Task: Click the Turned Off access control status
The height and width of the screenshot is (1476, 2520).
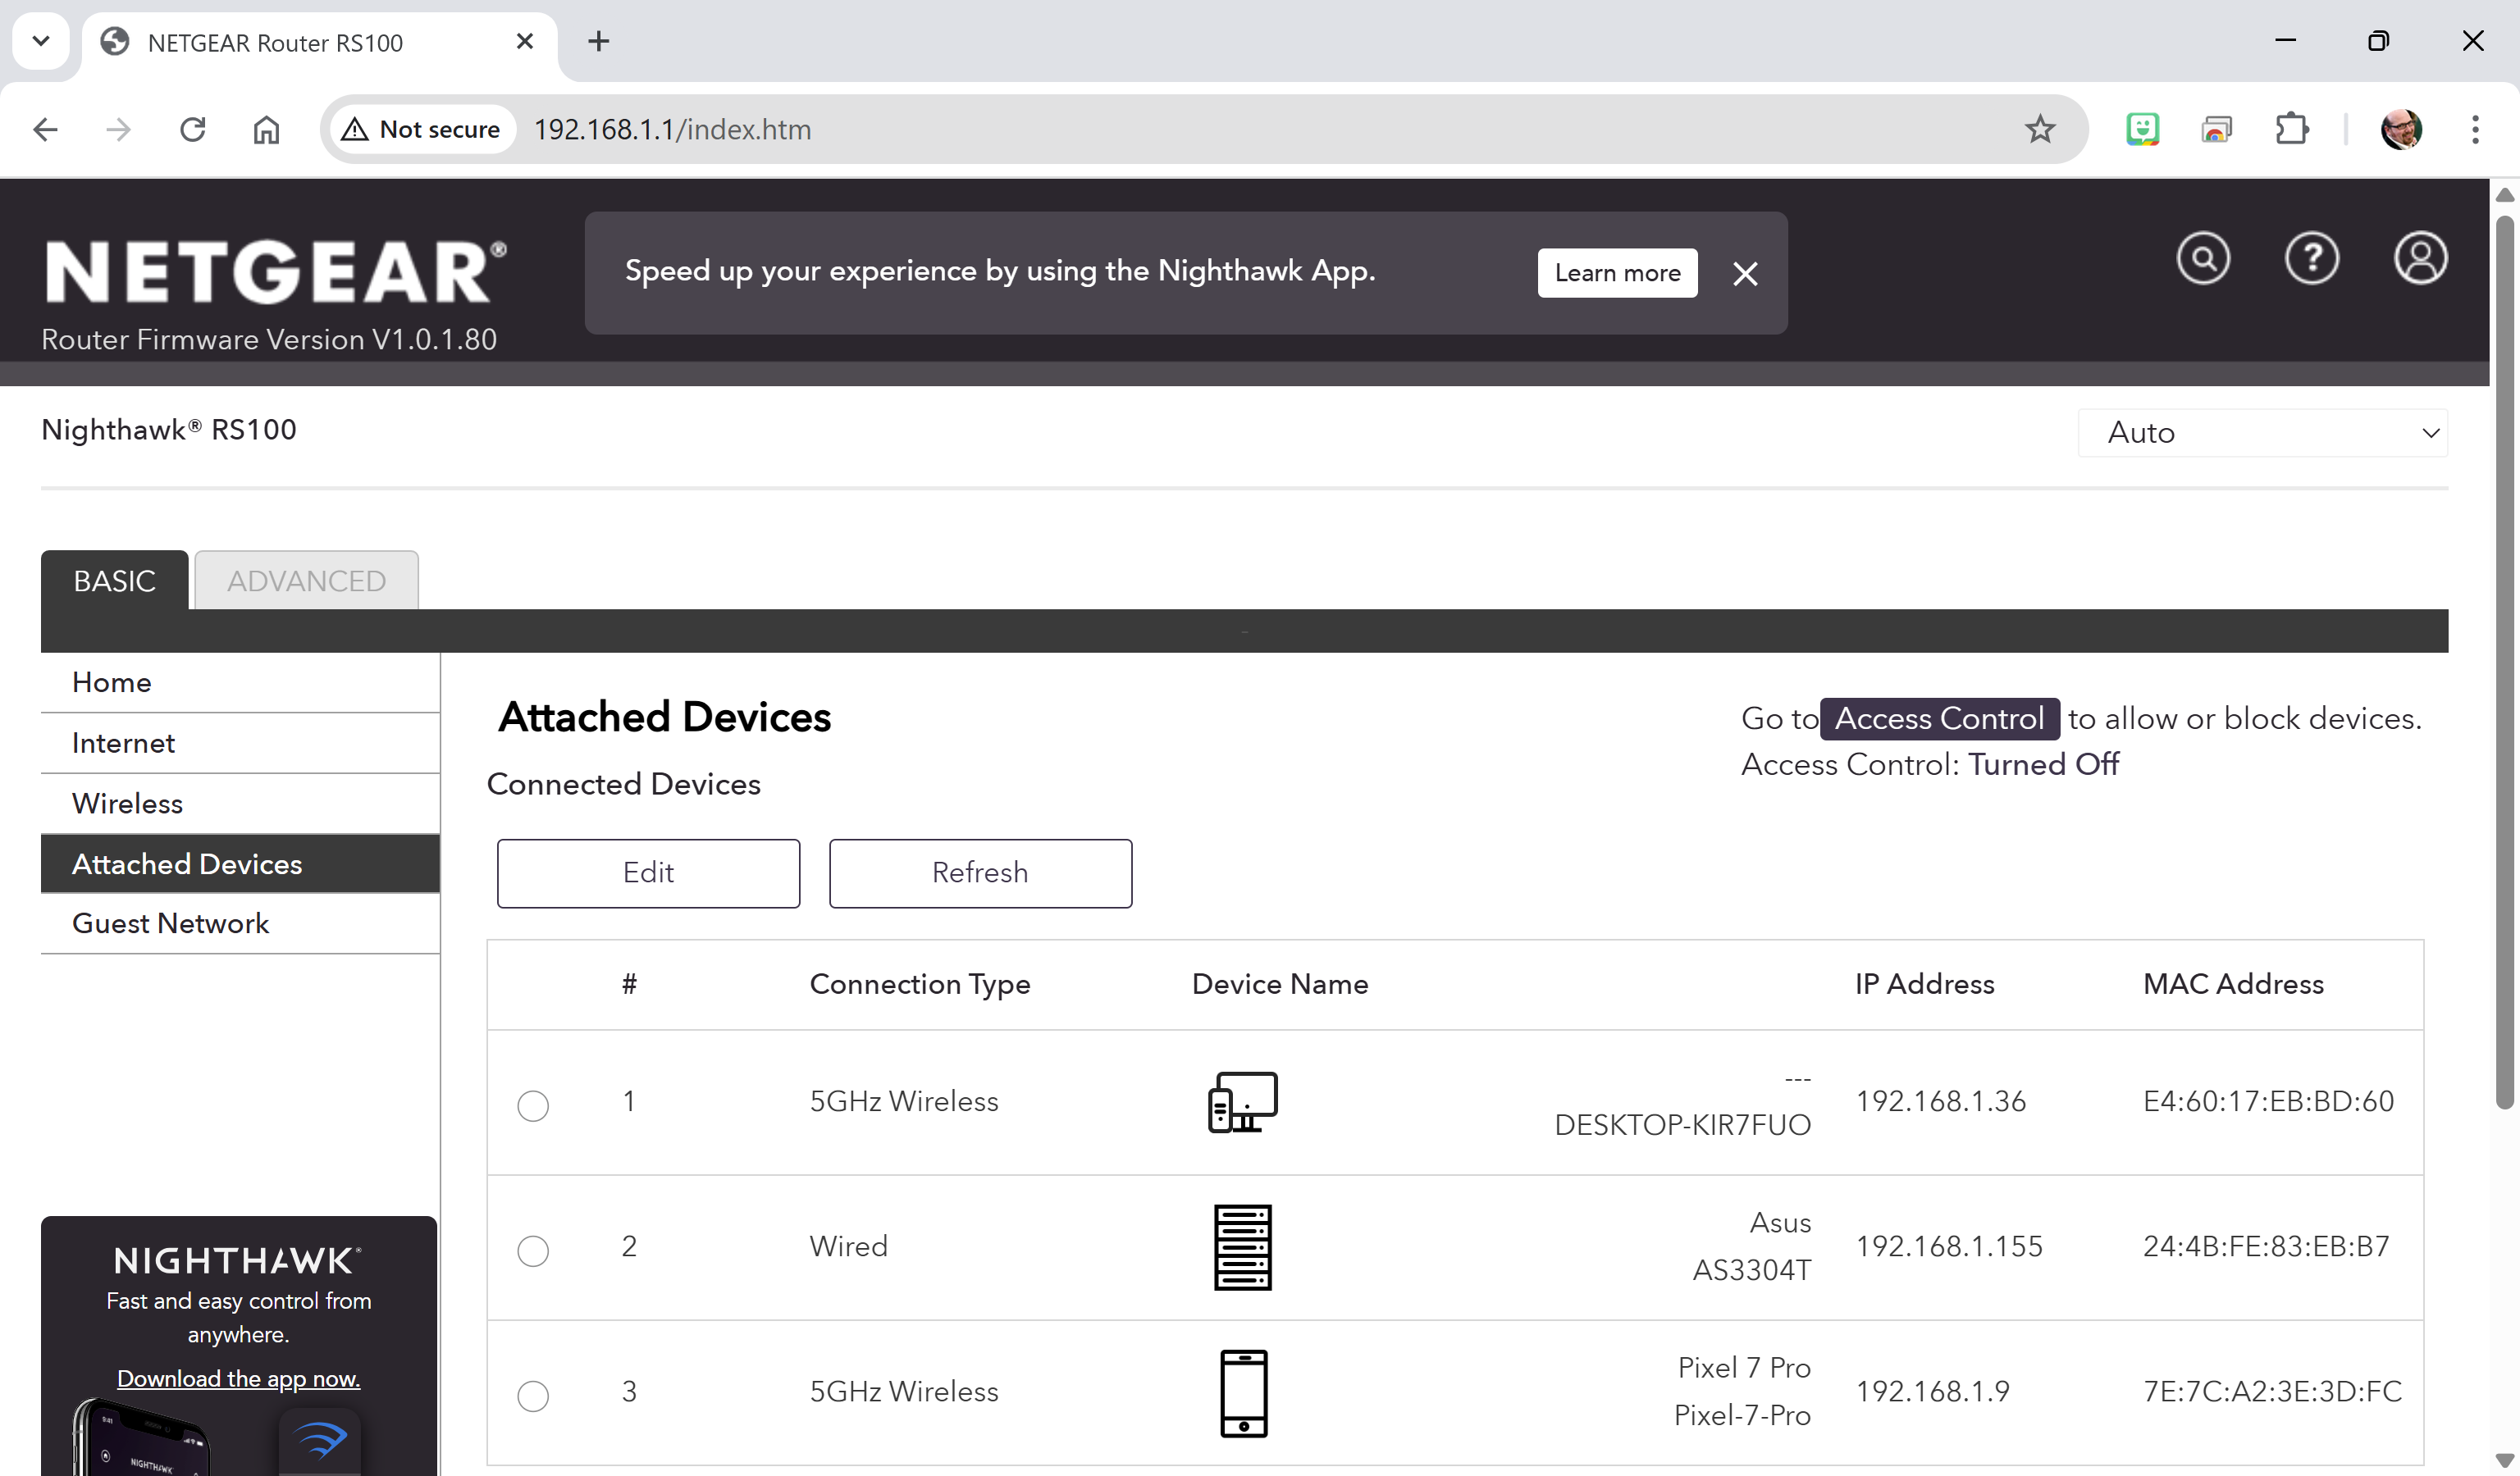Action: (x=2043, y=764)
